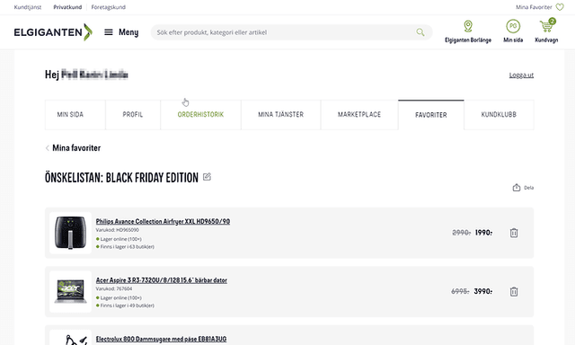Click the Mina favoriter back link text
This screenshot has width=575, height=345.
click(x=76, y=148)
